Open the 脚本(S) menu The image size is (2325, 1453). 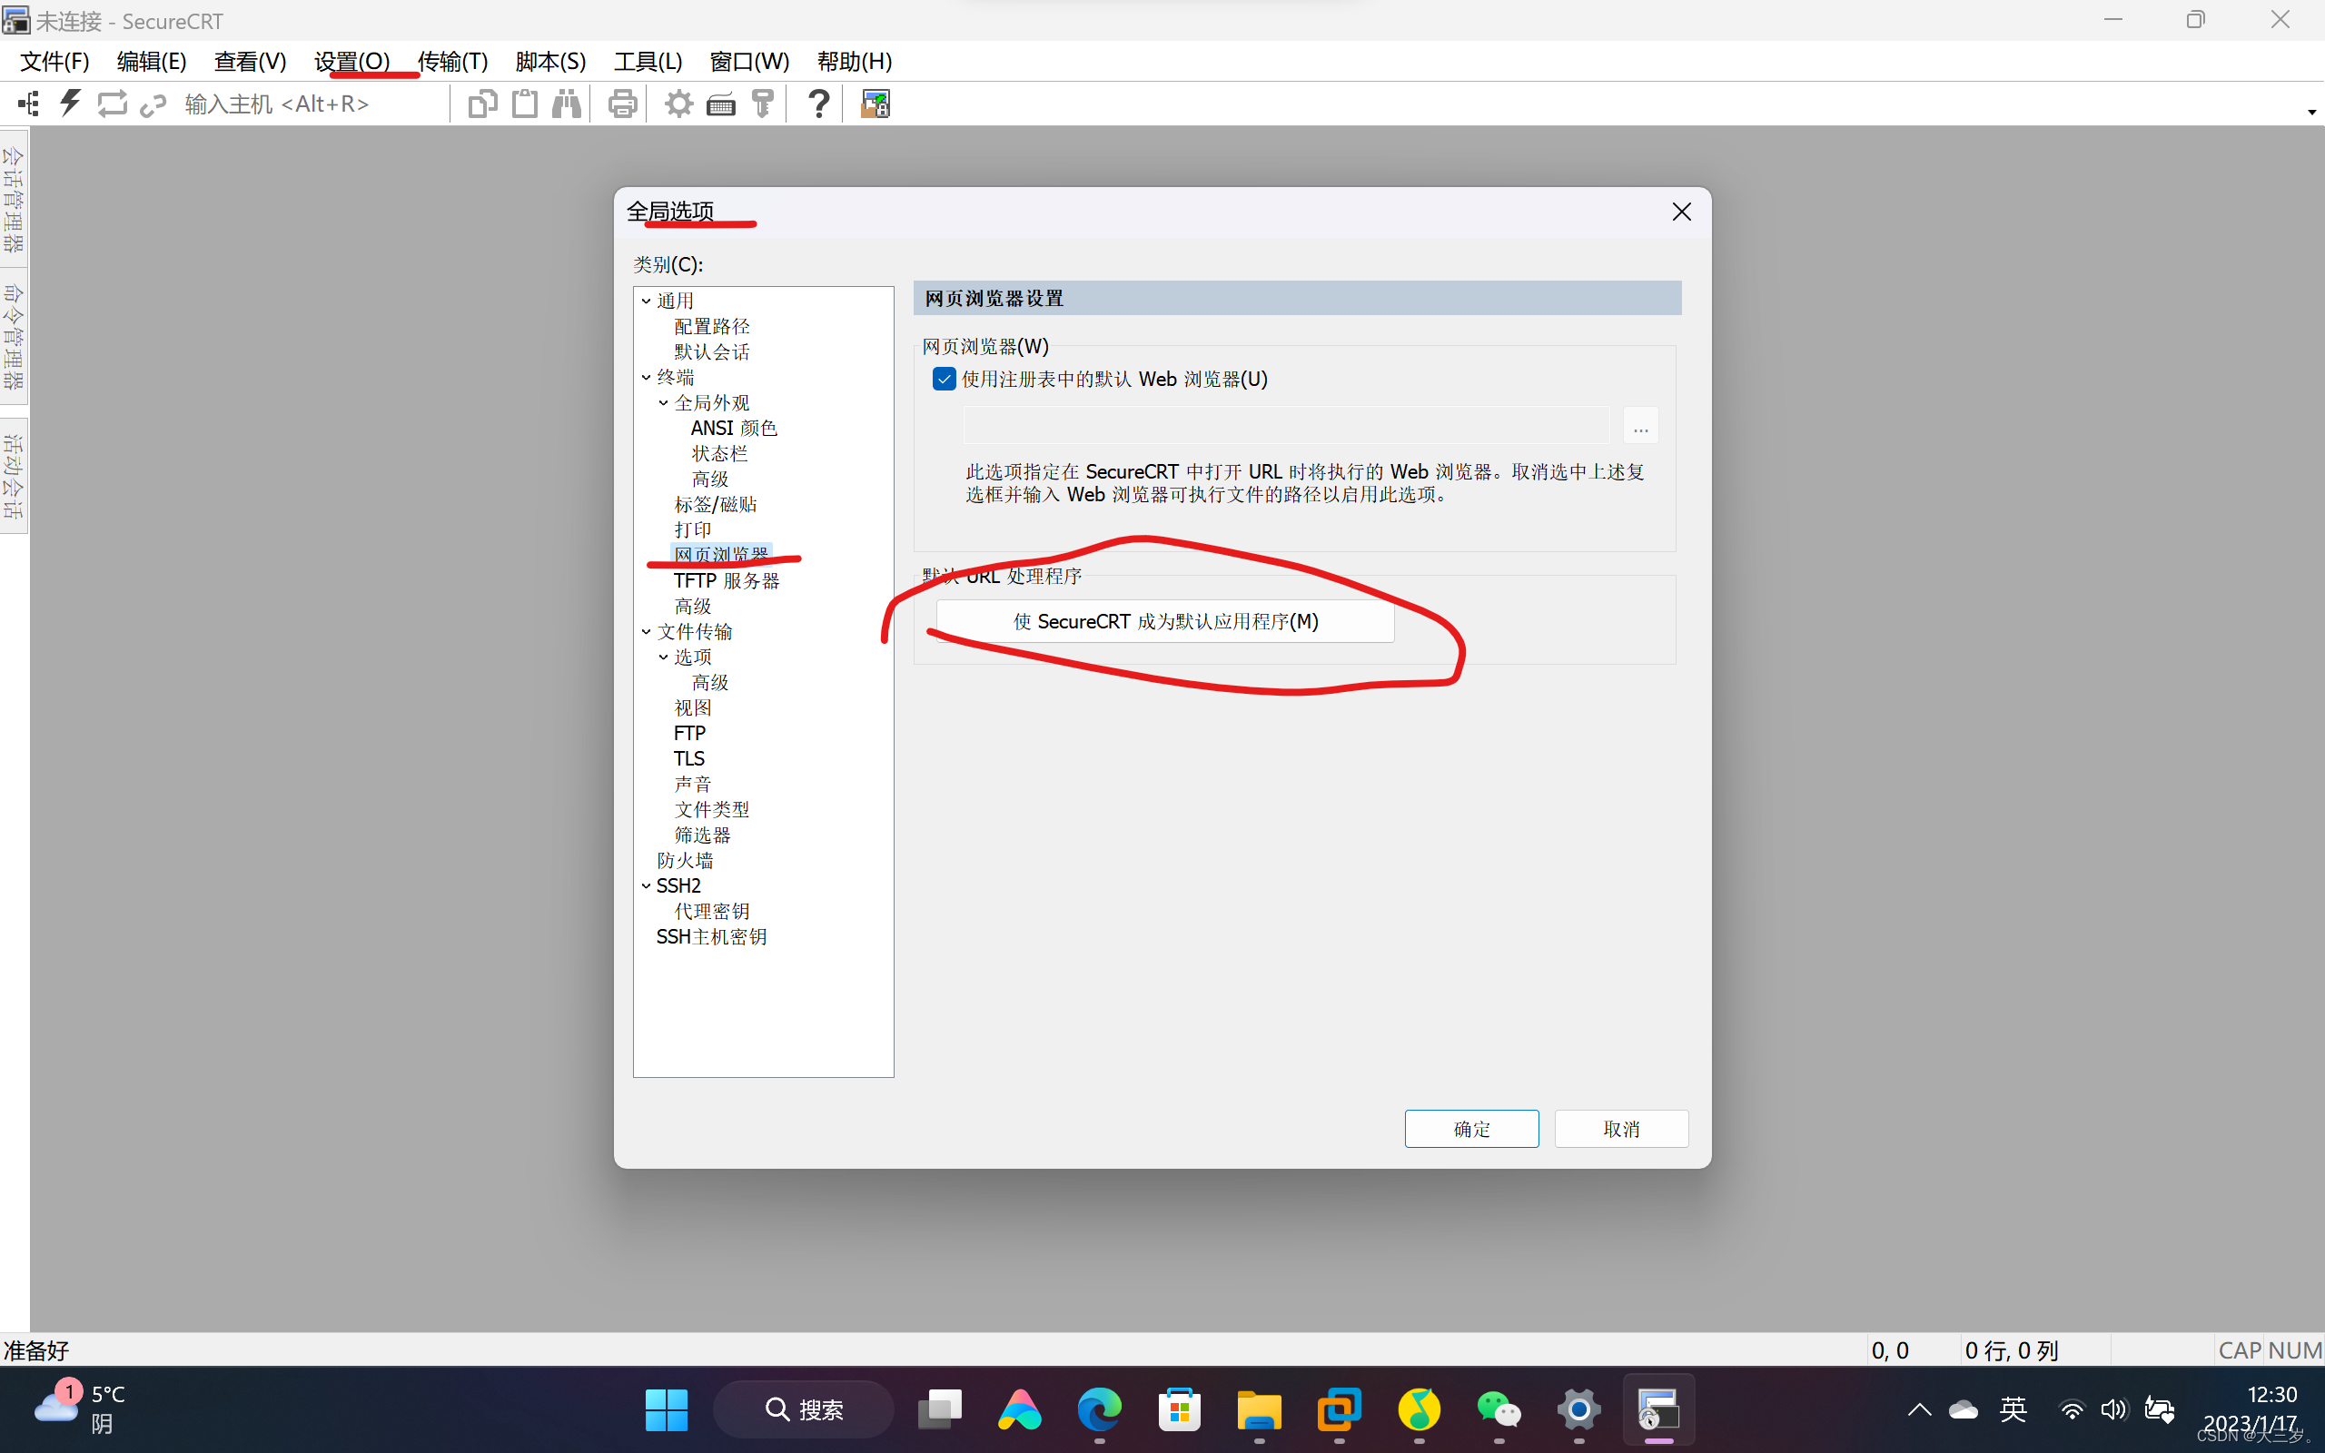pyautogui.click(x=549, y=62)
